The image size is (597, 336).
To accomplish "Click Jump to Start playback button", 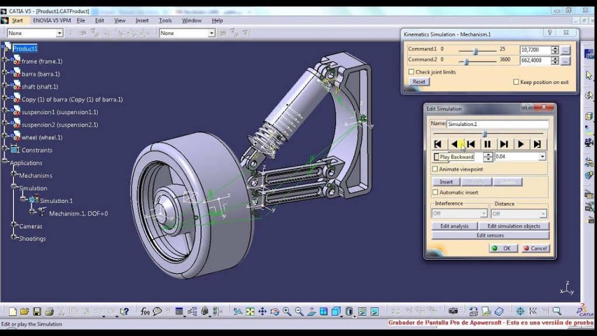I will coord(438,144).
